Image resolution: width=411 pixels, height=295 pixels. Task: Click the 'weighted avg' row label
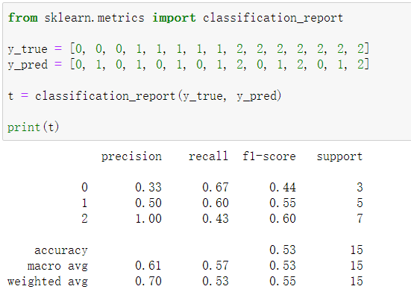pyautogui.click(x=48, y=282)
